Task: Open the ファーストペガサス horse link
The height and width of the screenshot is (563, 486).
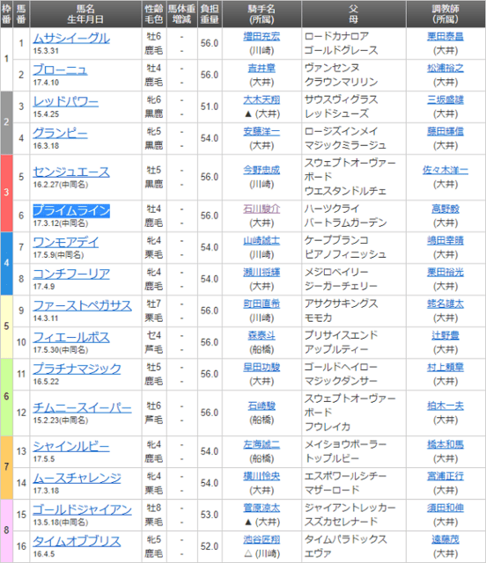Action: tap(82, 305)
